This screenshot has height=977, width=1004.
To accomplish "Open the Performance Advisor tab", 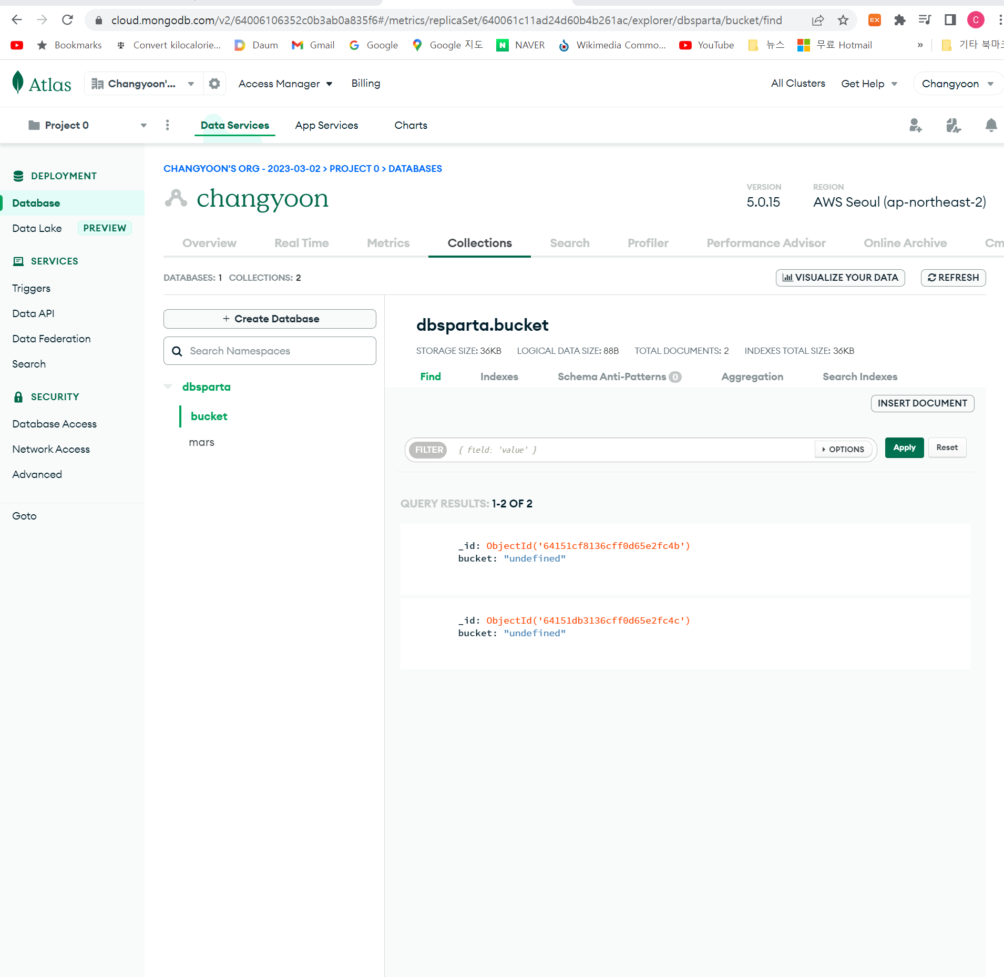I will 766,243.
